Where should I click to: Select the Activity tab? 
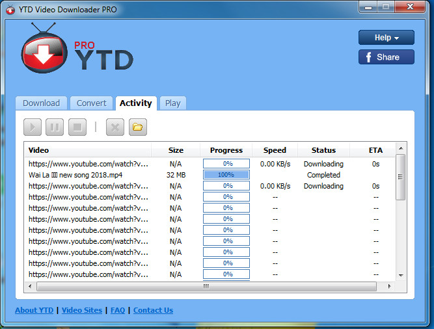point(136,103)
